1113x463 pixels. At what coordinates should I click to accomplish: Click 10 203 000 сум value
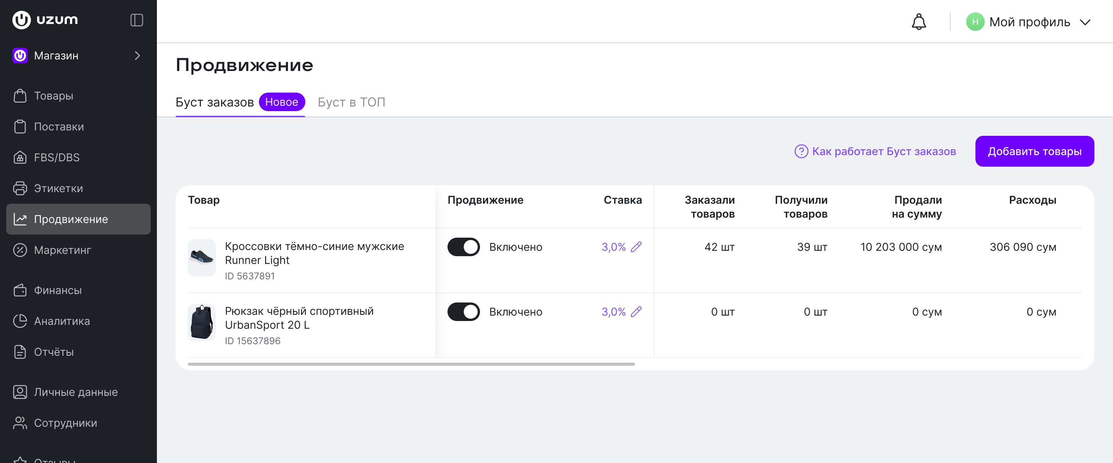click(x=901, y=247)
